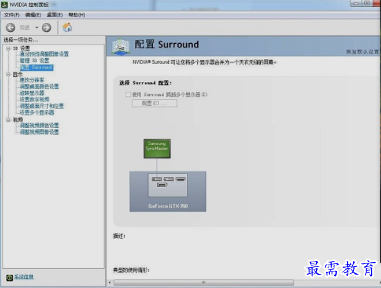Image resolution: width=381 pixels, height=288 pixels.
Task: Open 更改分辨率 task
Action: (x=32, y=80)
